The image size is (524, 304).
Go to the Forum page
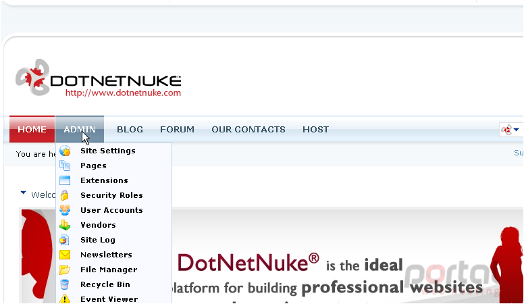(177, 130)
